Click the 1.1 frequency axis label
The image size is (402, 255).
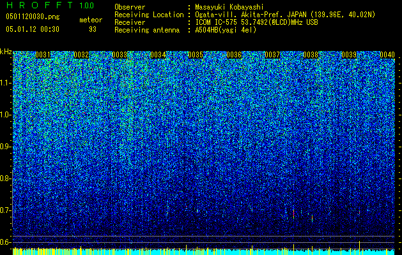(6, 83)
